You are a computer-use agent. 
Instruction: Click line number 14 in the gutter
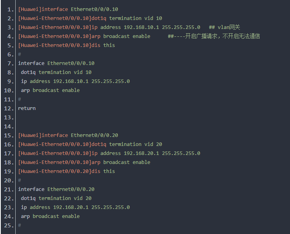click(8, 126)
